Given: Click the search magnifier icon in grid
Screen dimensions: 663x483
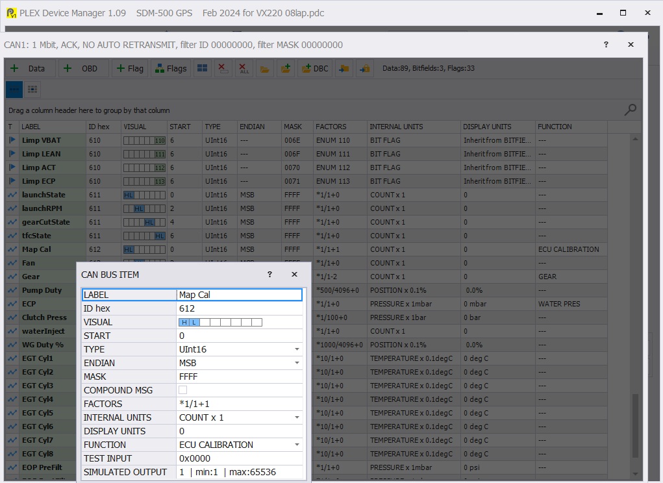Looking at the screenshot, I should coord(629,110).
